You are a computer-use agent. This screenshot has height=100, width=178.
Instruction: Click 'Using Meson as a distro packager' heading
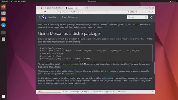coord(70,34)
